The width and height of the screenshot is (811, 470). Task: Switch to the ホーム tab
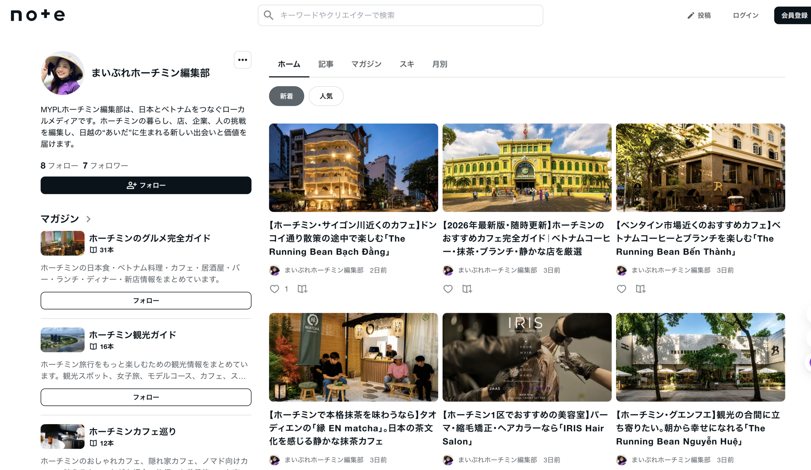289,64
